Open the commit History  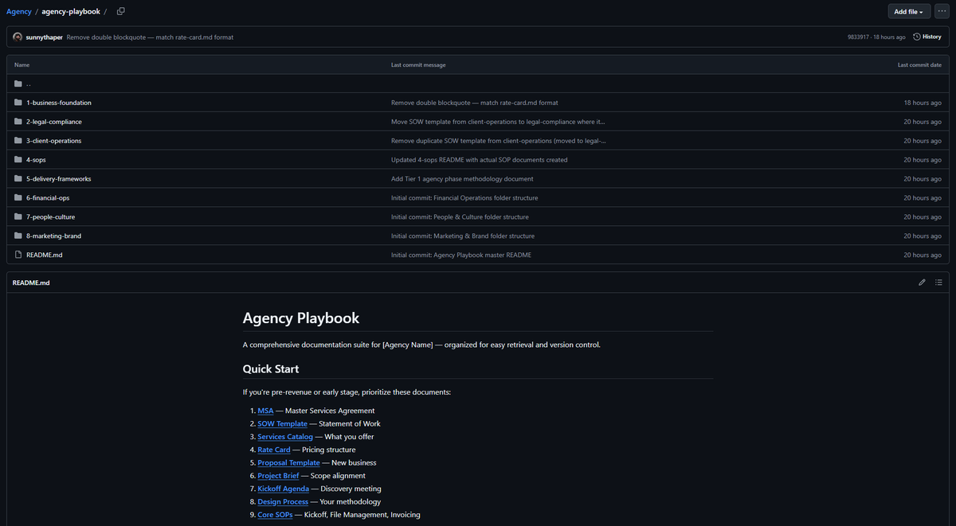[927, 37]
